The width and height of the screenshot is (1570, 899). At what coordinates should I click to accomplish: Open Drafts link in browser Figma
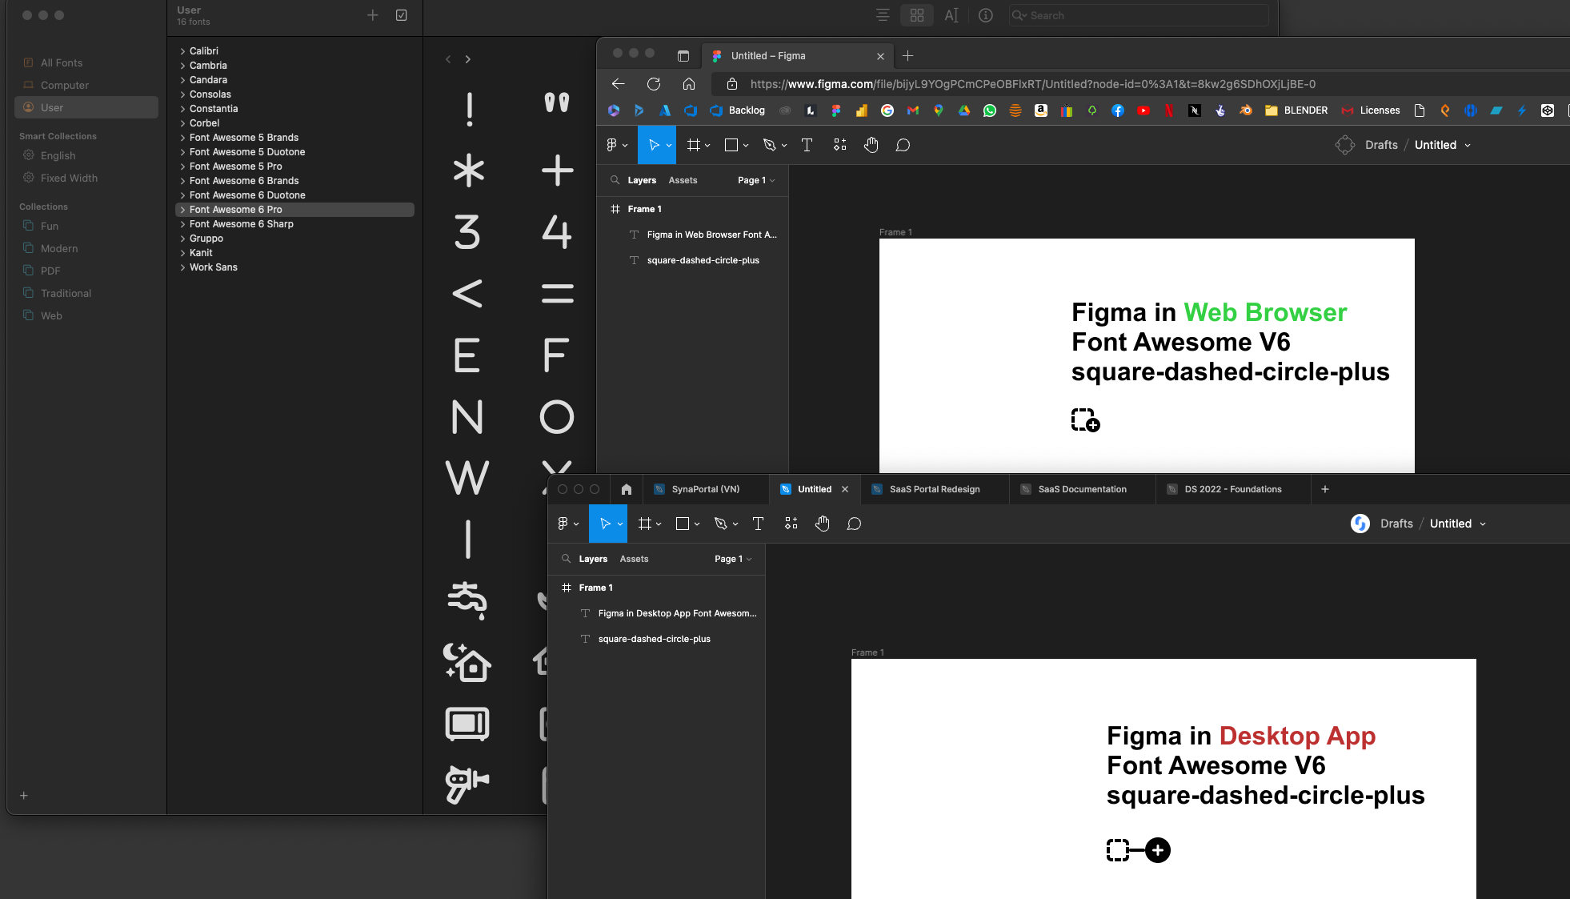coord(1381,145)
